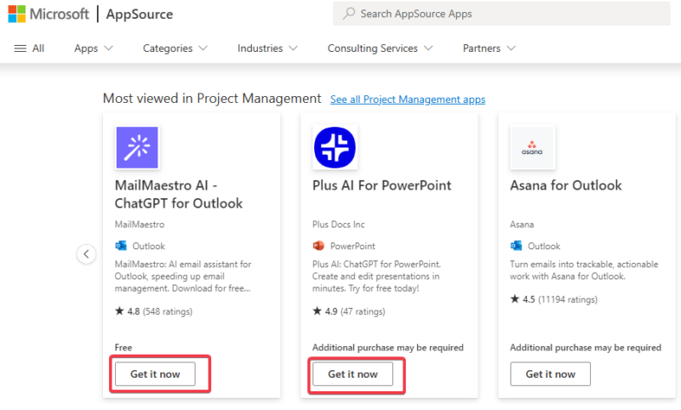Screen dimensions: 681x410
Task: Click the Plus AI blue app icon
Action: pyautogui.click(x=335, y=147)
